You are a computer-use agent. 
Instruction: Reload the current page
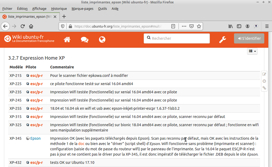pos(23,26)
